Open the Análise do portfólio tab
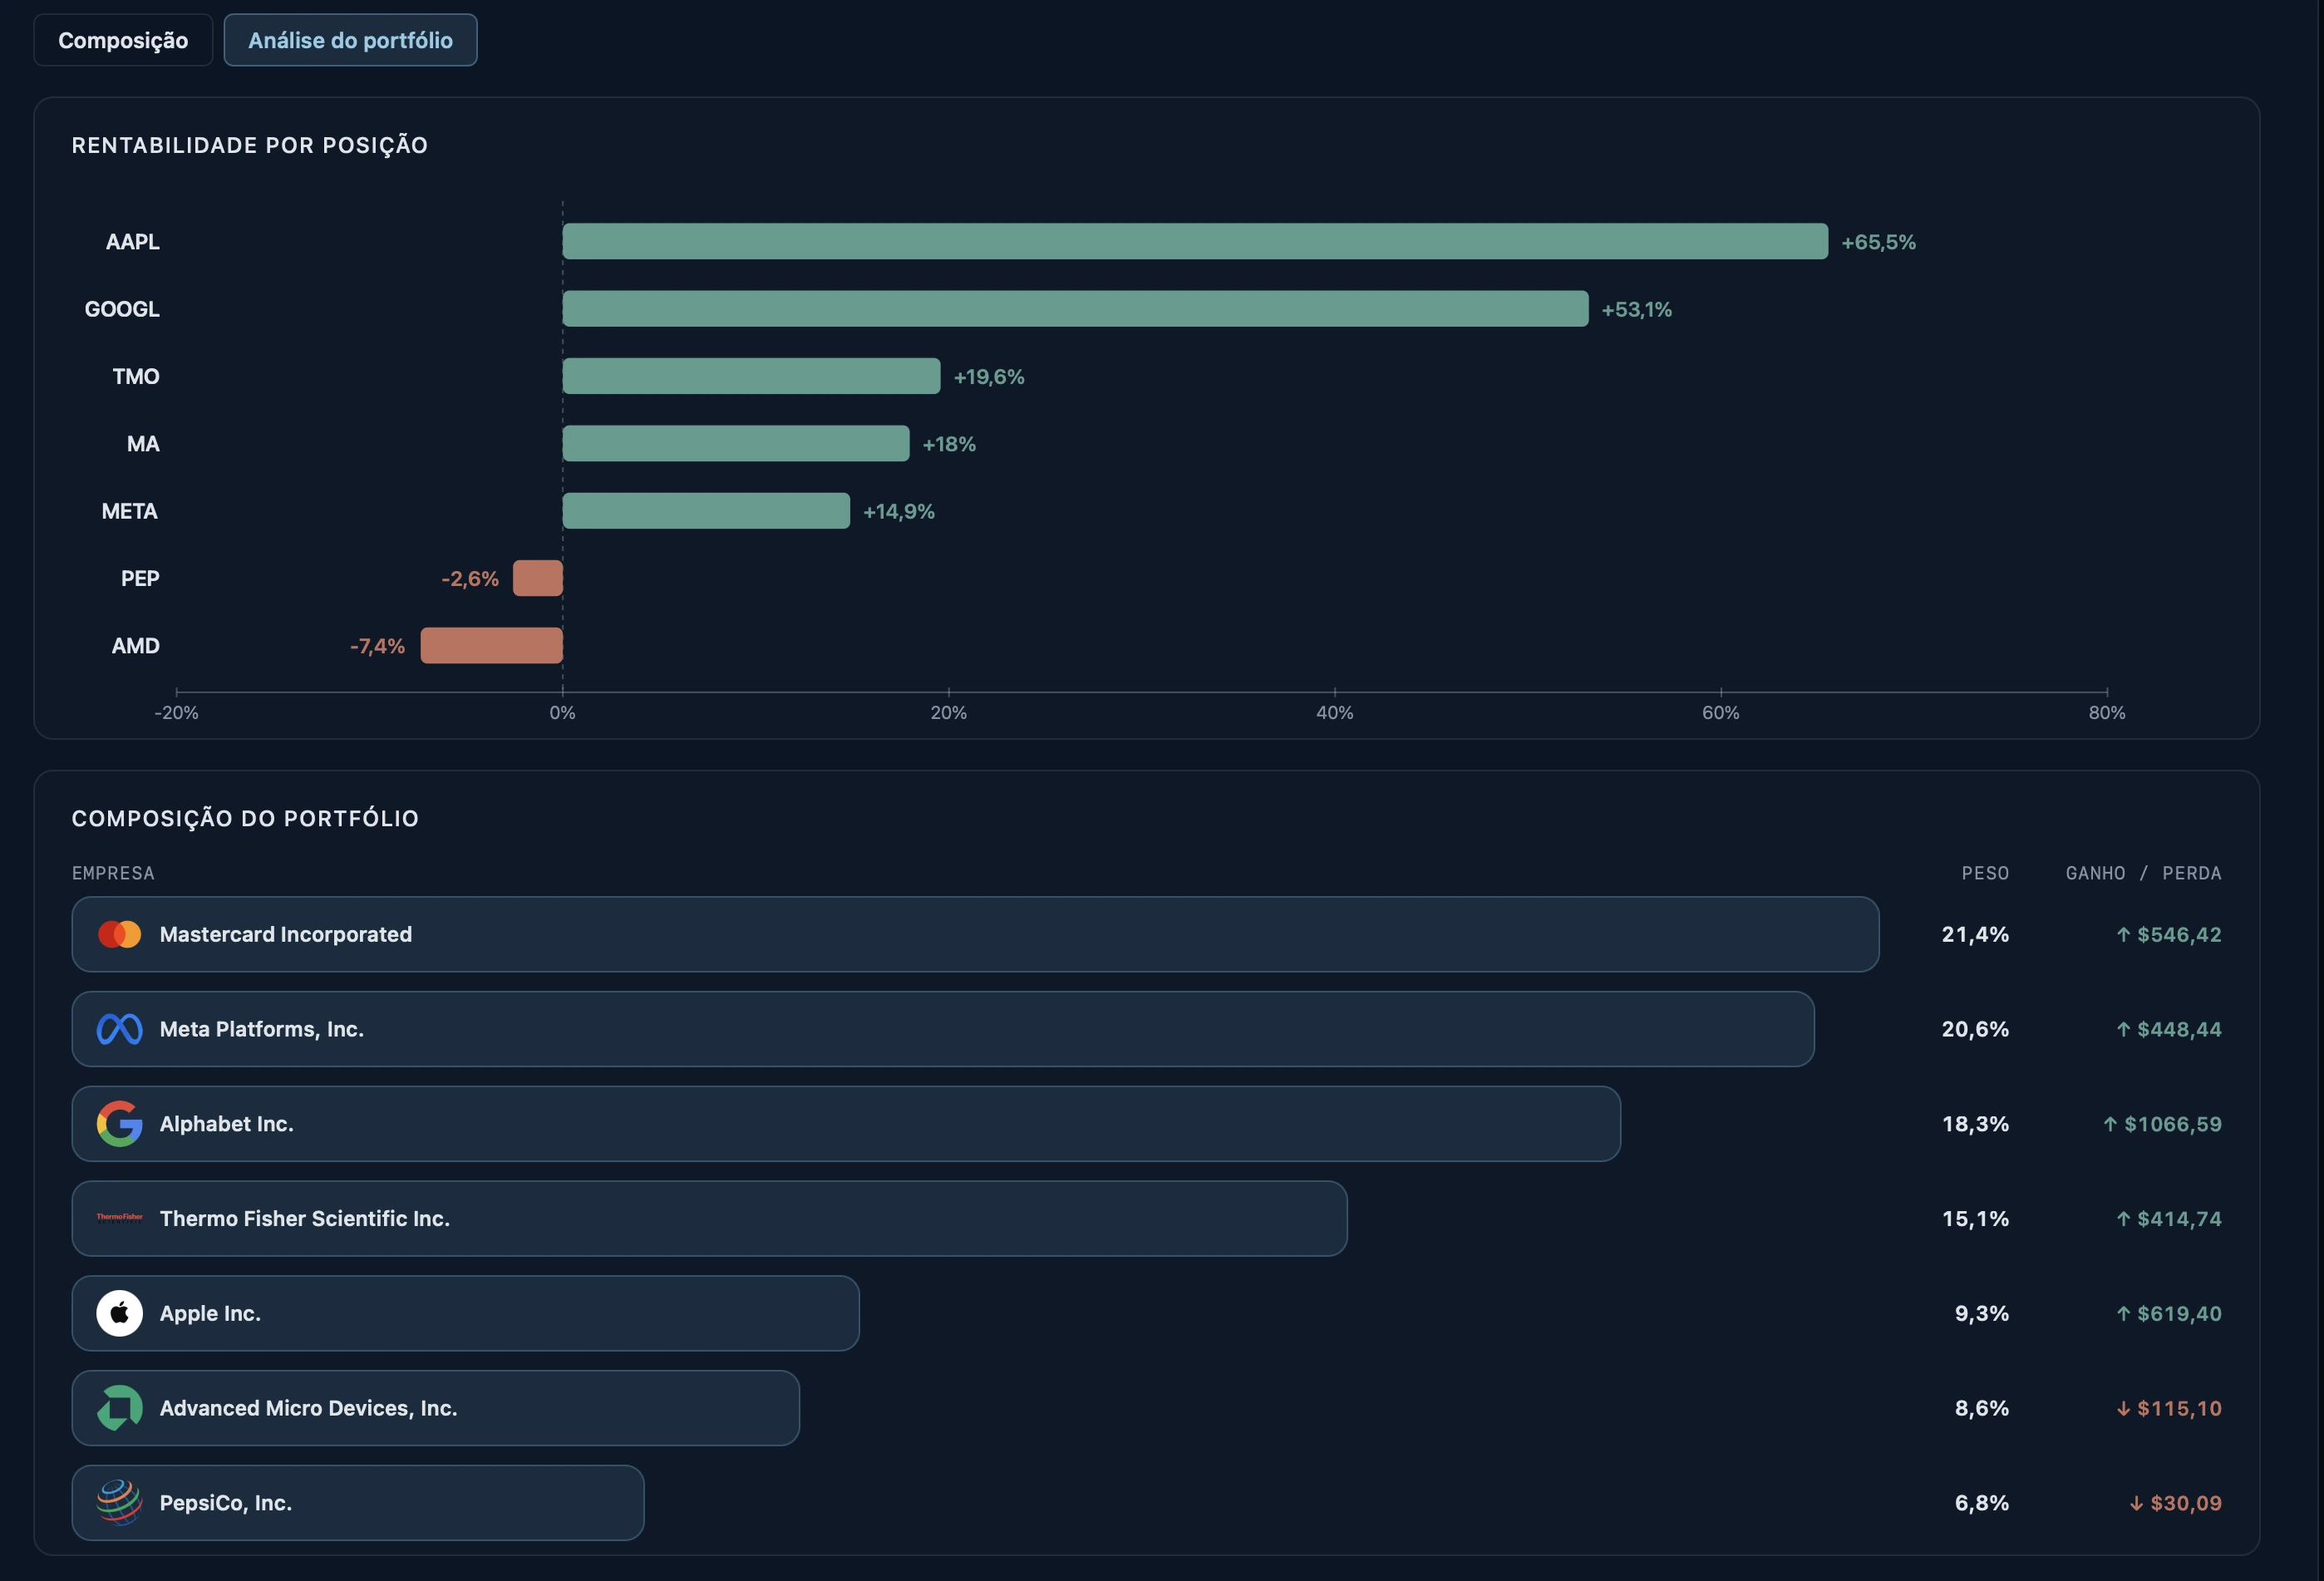Image resolution: width=2324 pixels, height=1581 pixels. [x=350, y=40]
